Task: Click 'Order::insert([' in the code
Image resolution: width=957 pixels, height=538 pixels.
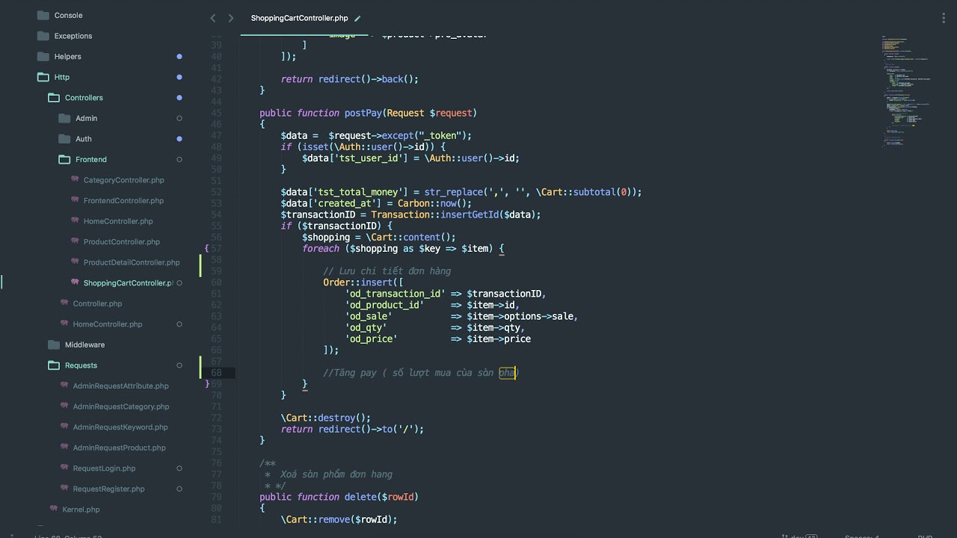Action: (363, 282)
